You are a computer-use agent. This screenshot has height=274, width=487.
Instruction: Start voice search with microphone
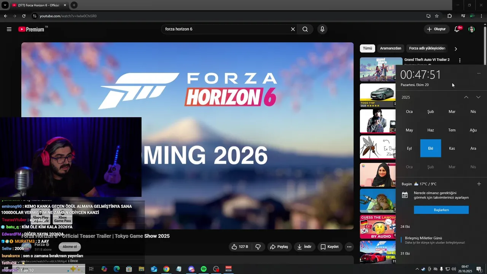pos(322,29)
